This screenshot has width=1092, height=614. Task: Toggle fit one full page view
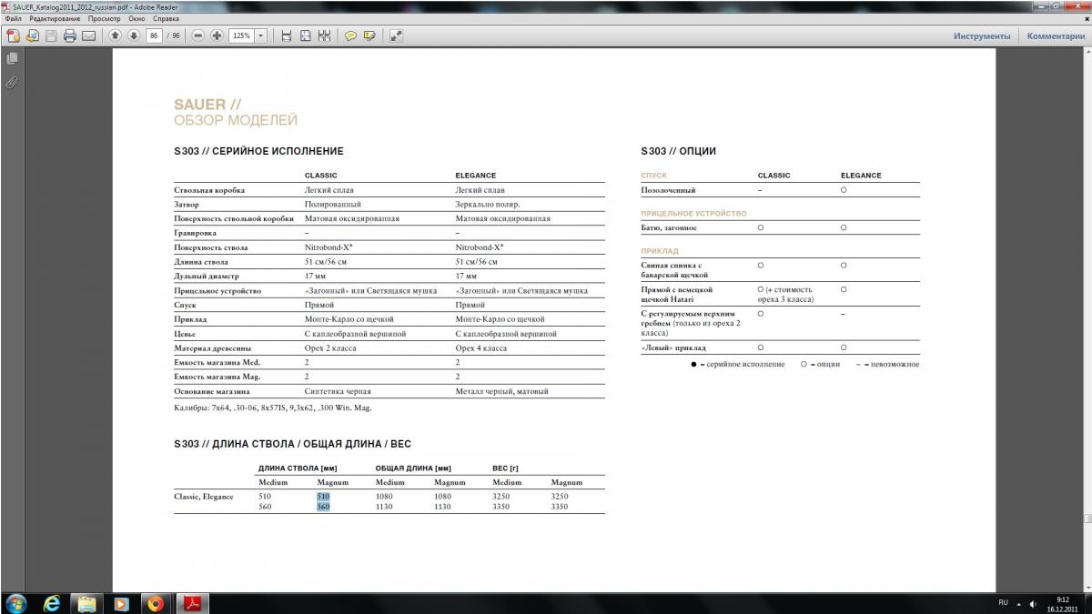tap(306, 36)
